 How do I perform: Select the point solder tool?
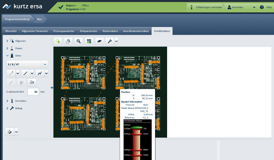pos(11,73)
